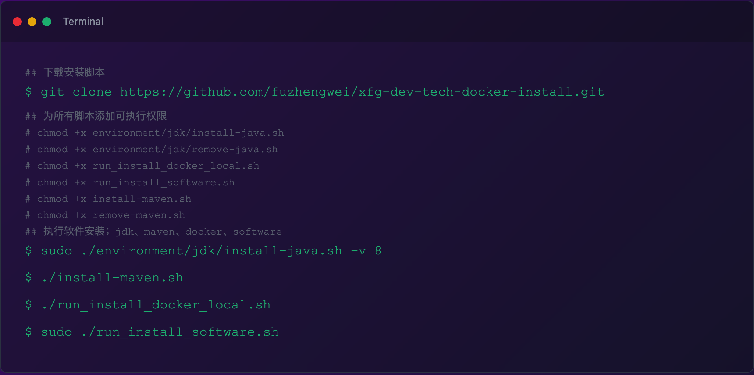The height and width of the screenshot is (375, 754).
Task: Click the ./install-maven.sh command
Action: (x=104, y=278)
